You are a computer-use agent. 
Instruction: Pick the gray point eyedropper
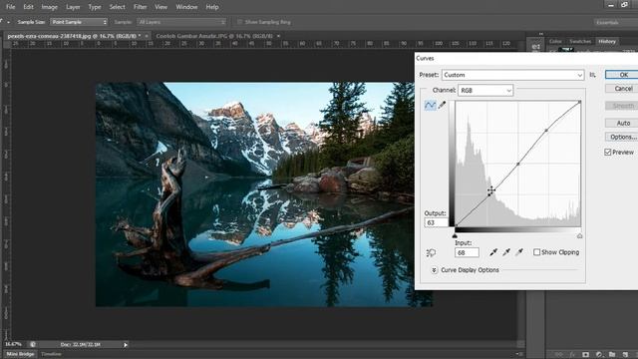[506, 252]
